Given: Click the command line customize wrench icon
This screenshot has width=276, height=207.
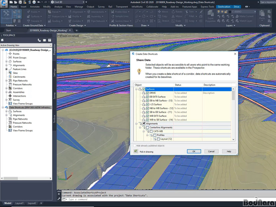Looking at the screenshot, I should (x=59, y=199).
